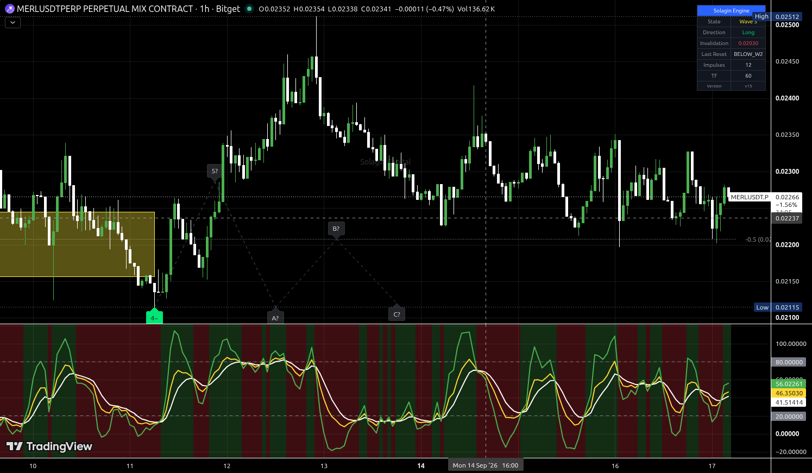Click the 'BELOW_W2' table value
Viewport: 812px width, 473px height.
[748, 54]
